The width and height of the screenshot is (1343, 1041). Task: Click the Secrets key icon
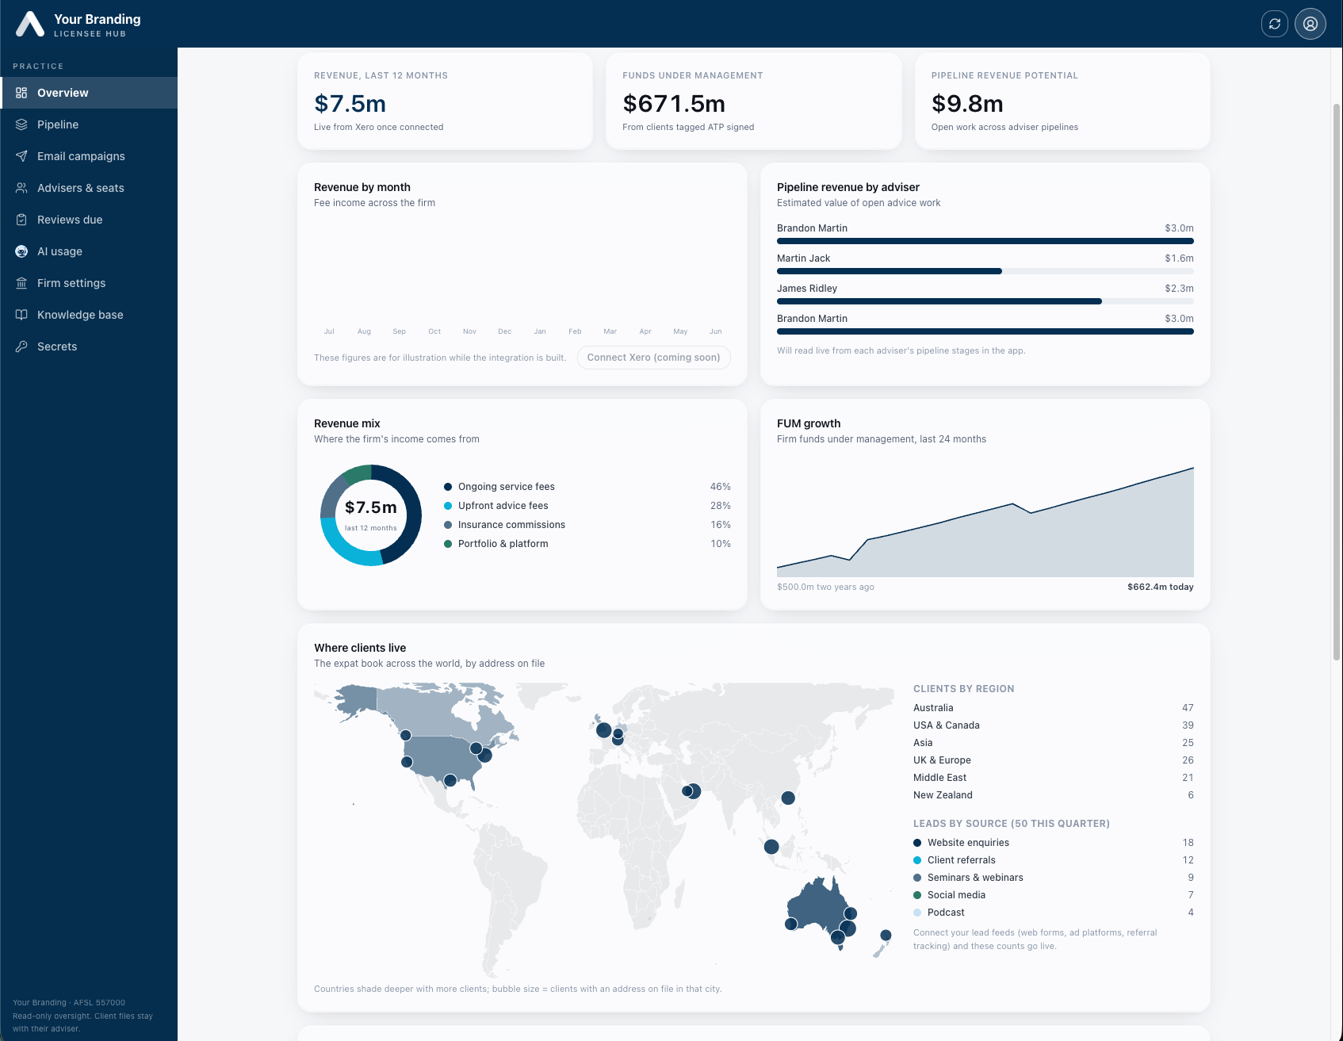point(21,346)
